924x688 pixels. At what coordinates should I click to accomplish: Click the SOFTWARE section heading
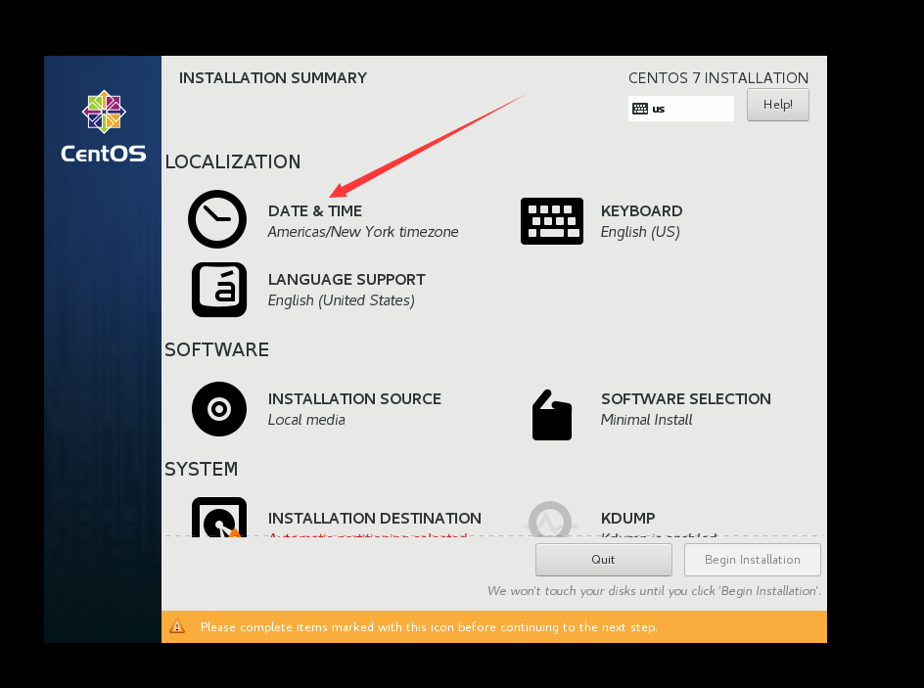(217, 349)
